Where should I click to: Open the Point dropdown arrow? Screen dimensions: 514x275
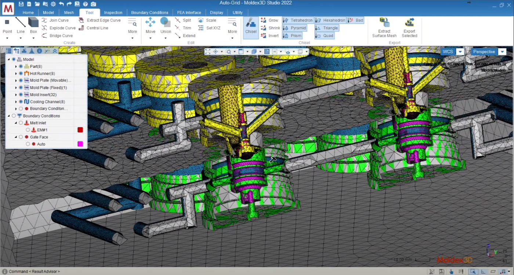pos(7,38)
